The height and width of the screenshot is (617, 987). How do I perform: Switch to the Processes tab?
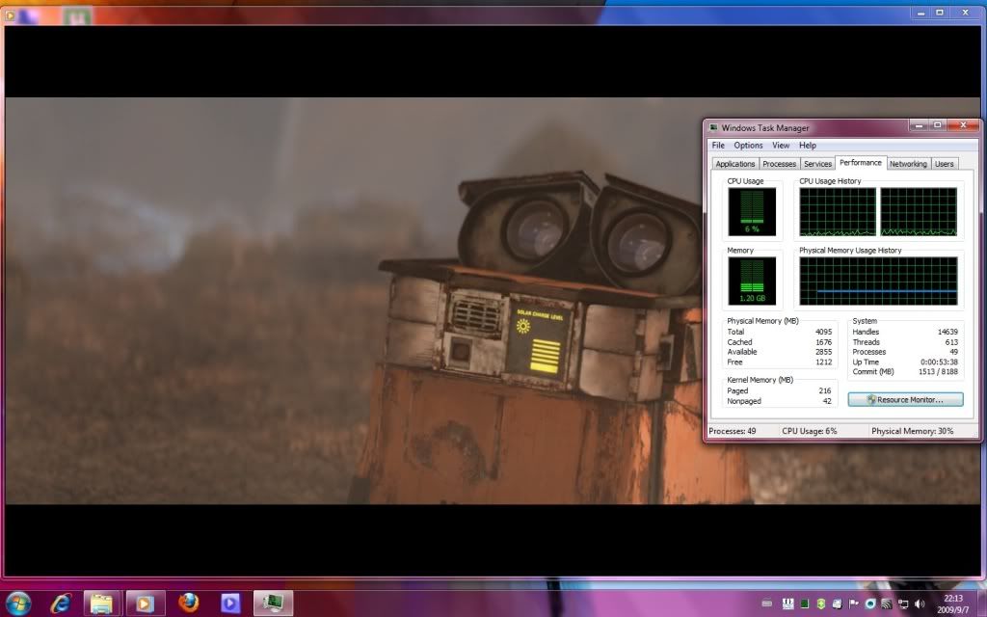point(779,164)
